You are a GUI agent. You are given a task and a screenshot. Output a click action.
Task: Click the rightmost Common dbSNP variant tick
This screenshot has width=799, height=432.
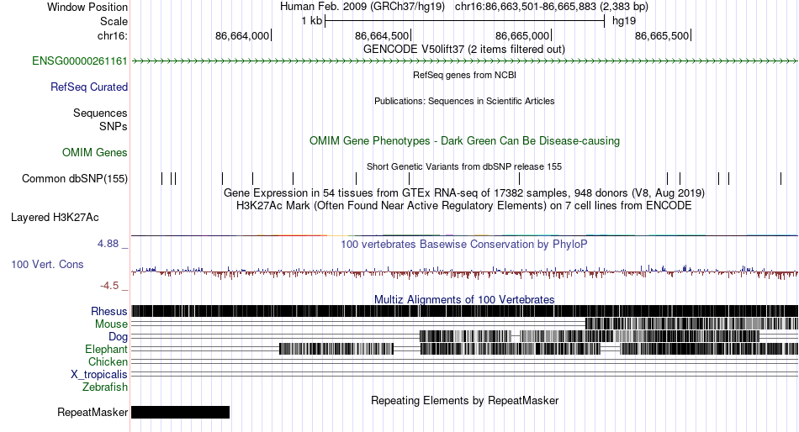pyautogui.click(x=780, y=178)
